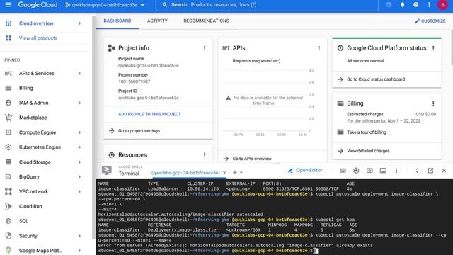Click the Cloud Shell web preview icon
Viewport: 453px width, 255px height.
tap(369, 171)
